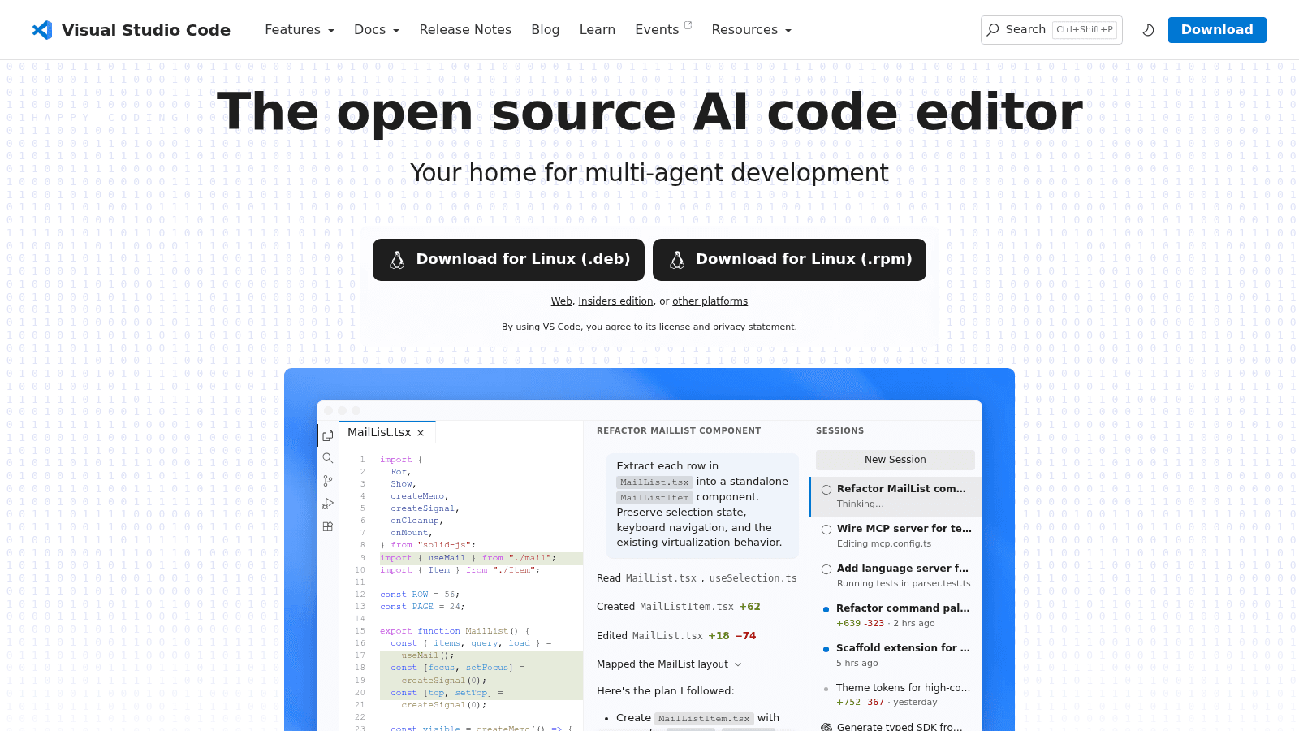
Task: Select the Add language server f... session
Action: coord(896,576)
